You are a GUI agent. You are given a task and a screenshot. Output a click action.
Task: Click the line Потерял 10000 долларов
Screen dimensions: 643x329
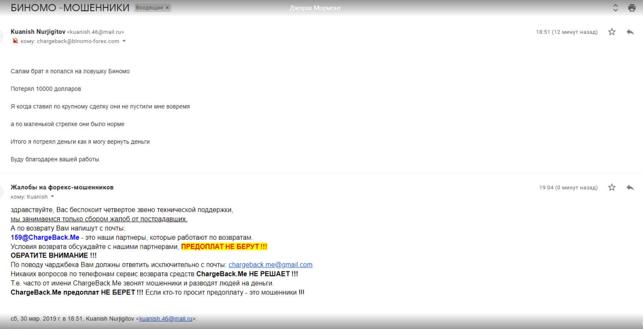[x=46, y=89]
